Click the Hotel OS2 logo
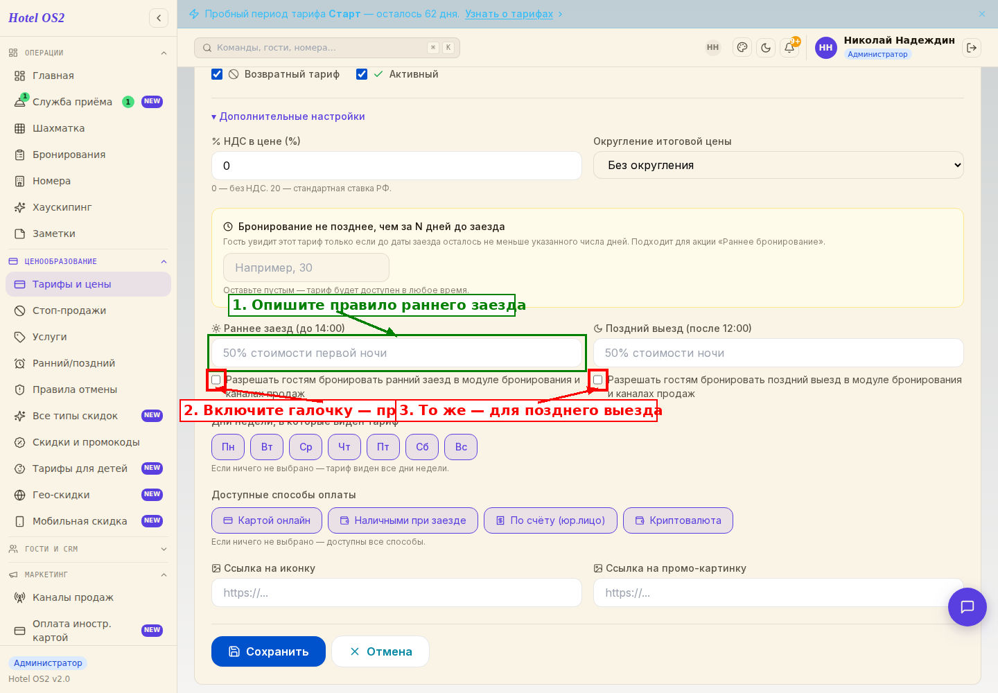 [36, 18]
